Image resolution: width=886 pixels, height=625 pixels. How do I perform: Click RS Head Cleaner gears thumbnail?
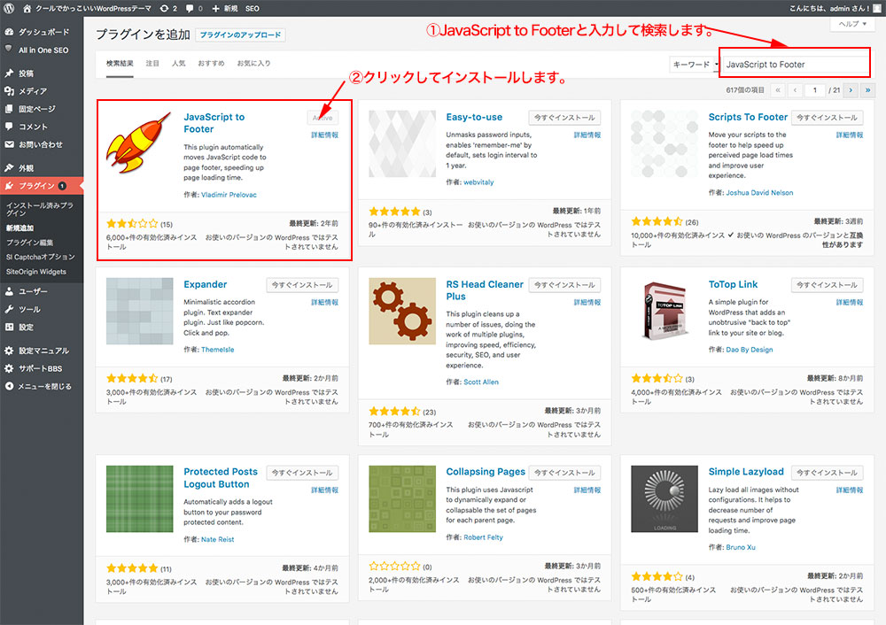click(402, 311)
